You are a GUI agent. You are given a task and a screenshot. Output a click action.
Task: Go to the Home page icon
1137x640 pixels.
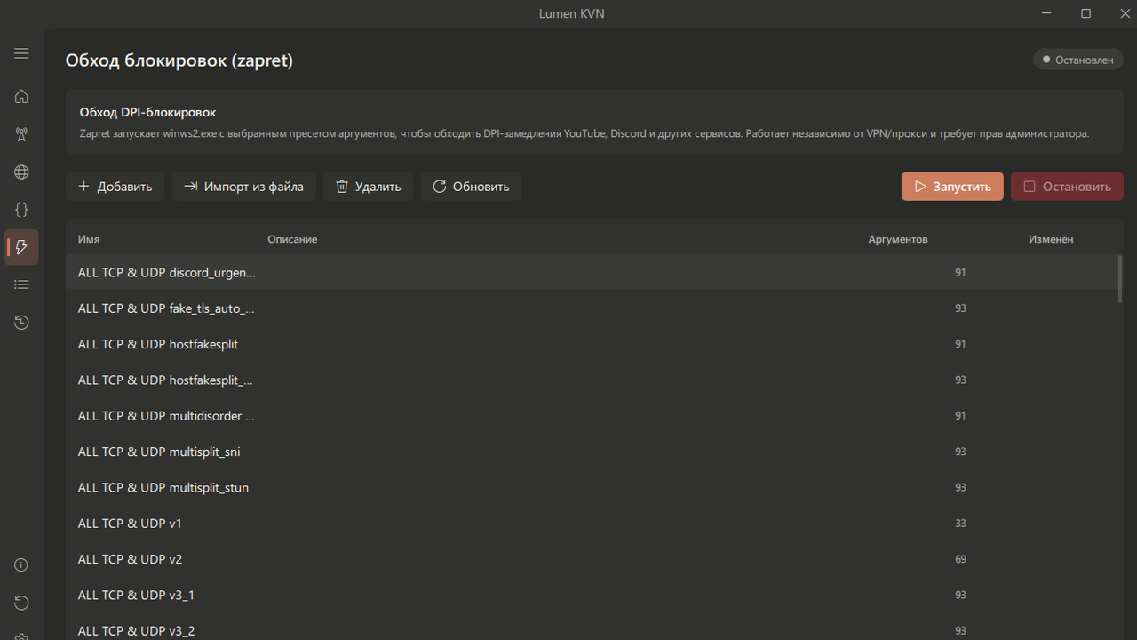[21, 97]
